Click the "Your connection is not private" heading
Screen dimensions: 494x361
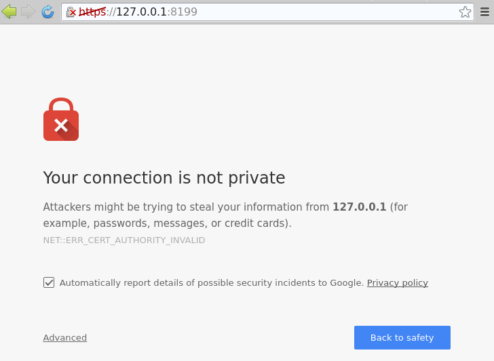point(164,177)
